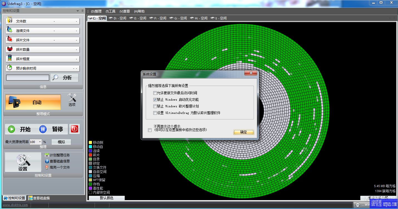Check 允许更新文件最后访问时间 option
Screen dimensions: 398x209
pyautogui.click(x=155, y=93)
